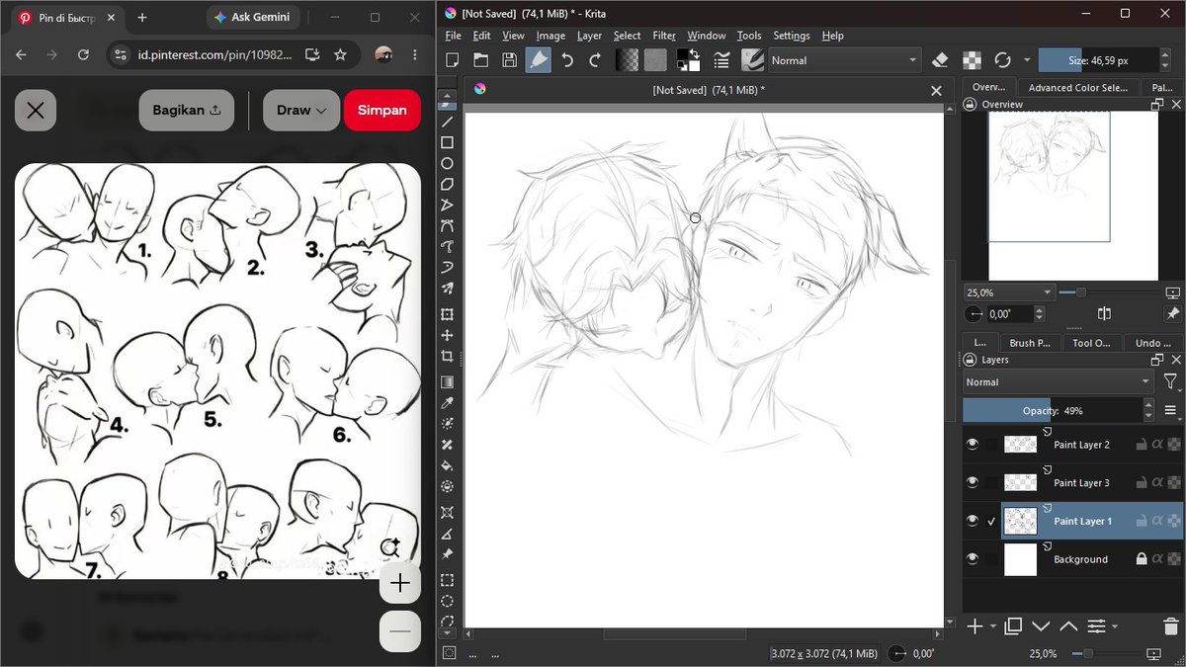Image resolution: width=1186 pixels, height=667 pixels.
Task: Toggle canvas mirror view in Overview
Action: pos(1104,314)
